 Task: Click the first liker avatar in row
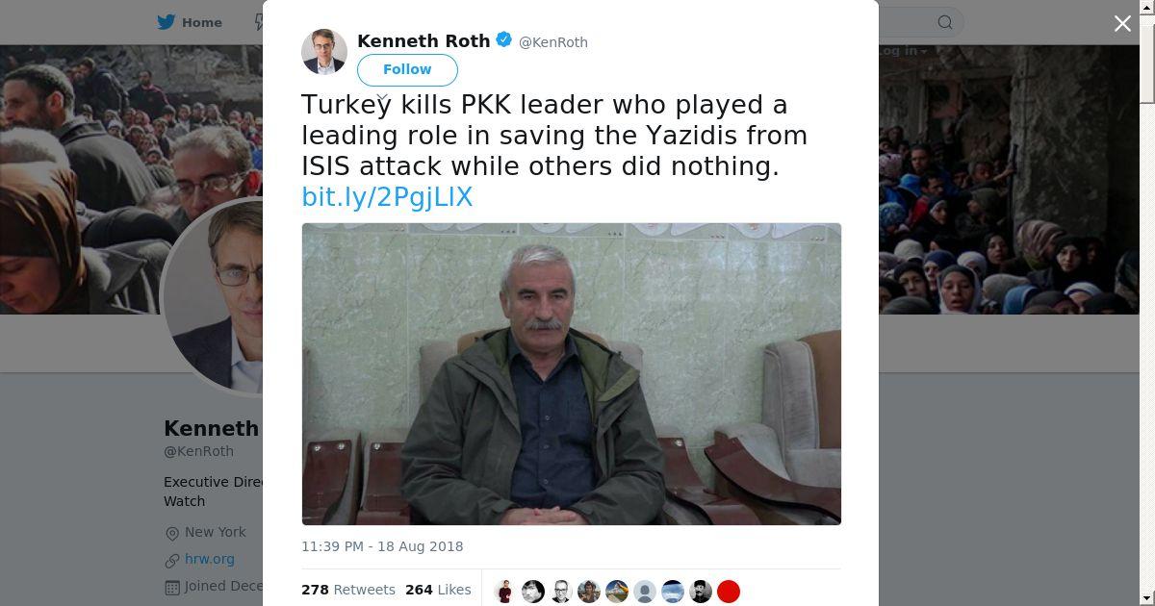tap(505, 592)
